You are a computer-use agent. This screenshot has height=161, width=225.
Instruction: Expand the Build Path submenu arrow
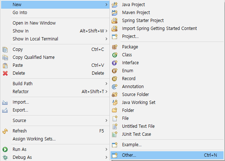(x=106, y=84)
